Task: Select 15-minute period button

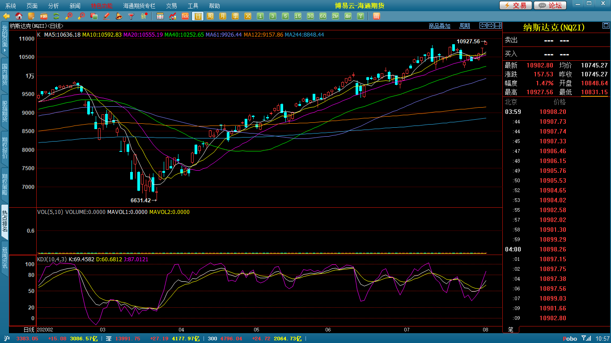Action: (x=298, y=16)
